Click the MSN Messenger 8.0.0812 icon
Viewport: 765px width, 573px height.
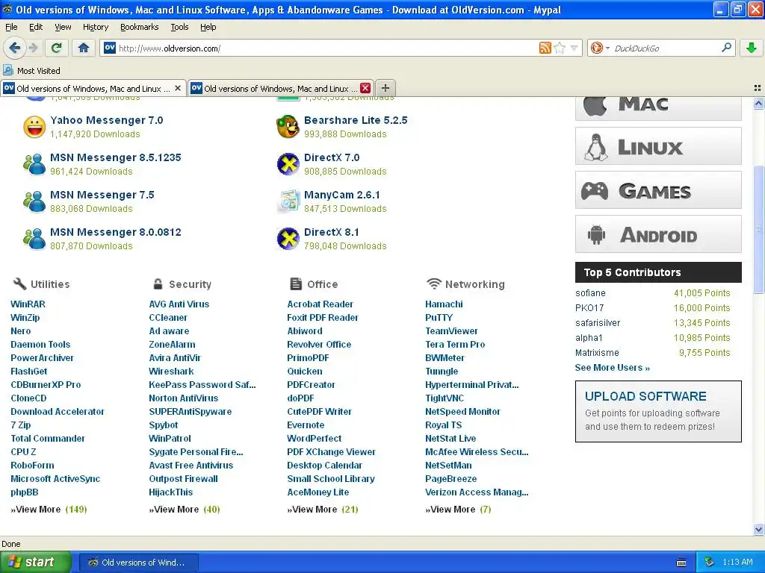coord(34,239)
